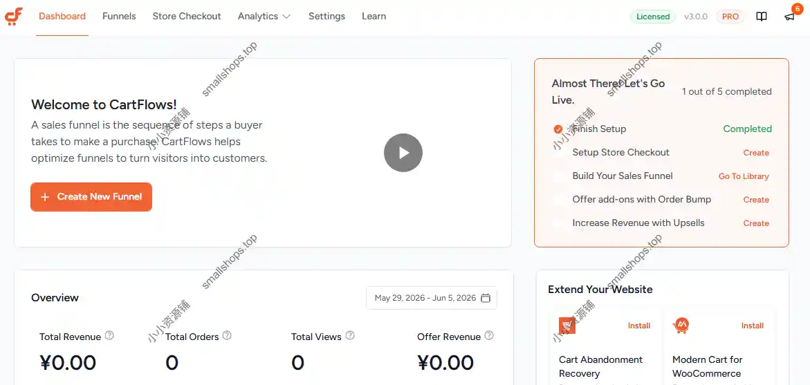Click the Extend Your Website heading

coord(600,290)
